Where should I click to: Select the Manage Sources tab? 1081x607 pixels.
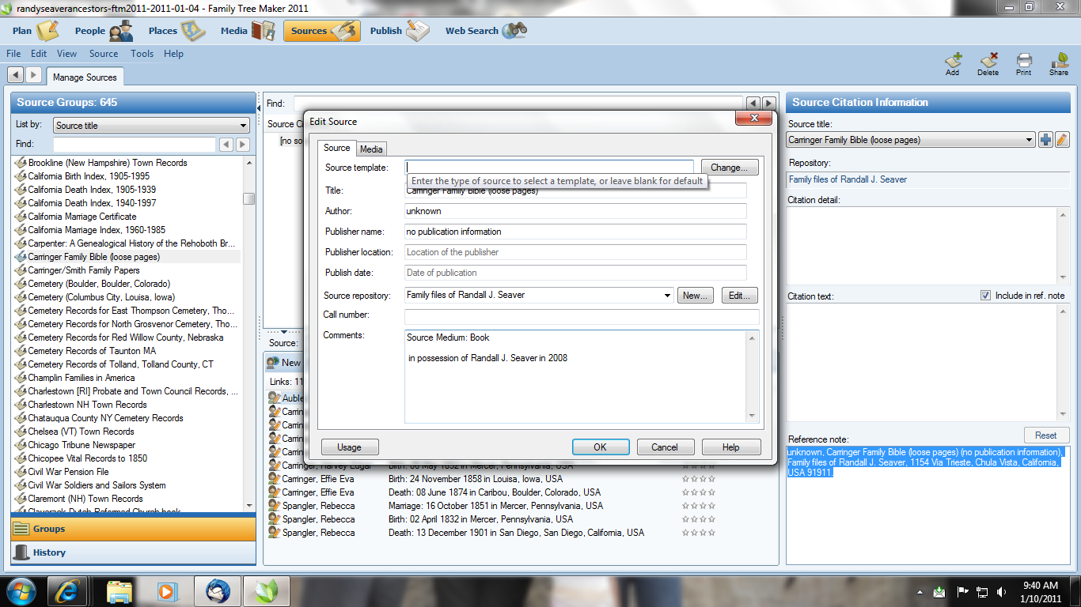(x=85, y=77)
